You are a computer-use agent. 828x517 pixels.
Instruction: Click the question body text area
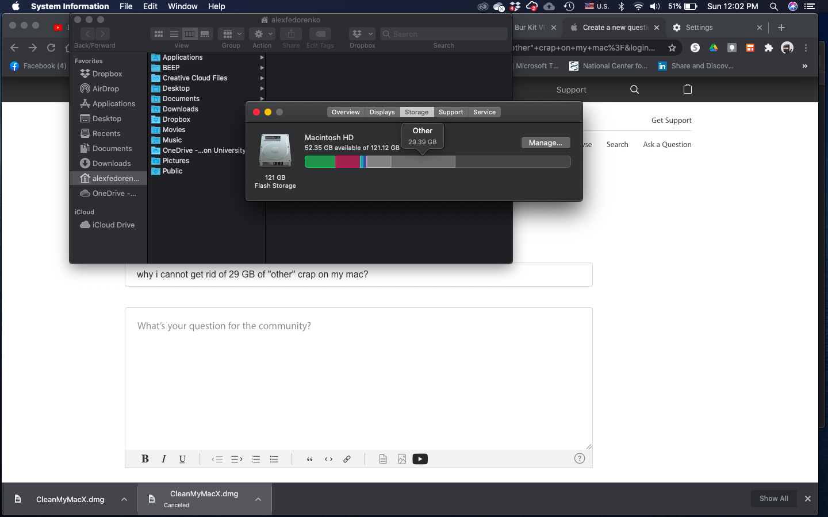pos(359,379)
